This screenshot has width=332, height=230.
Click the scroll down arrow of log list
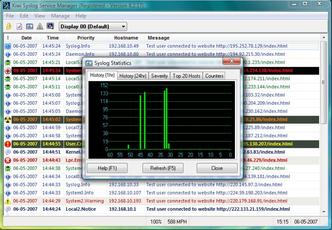[x=324, y=212]
